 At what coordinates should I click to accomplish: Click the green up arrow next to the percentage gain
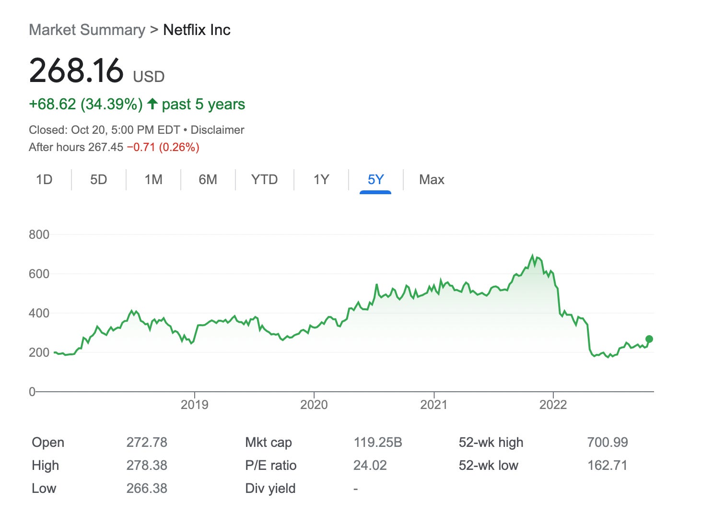pyautogui.click(x=152, y=104)
